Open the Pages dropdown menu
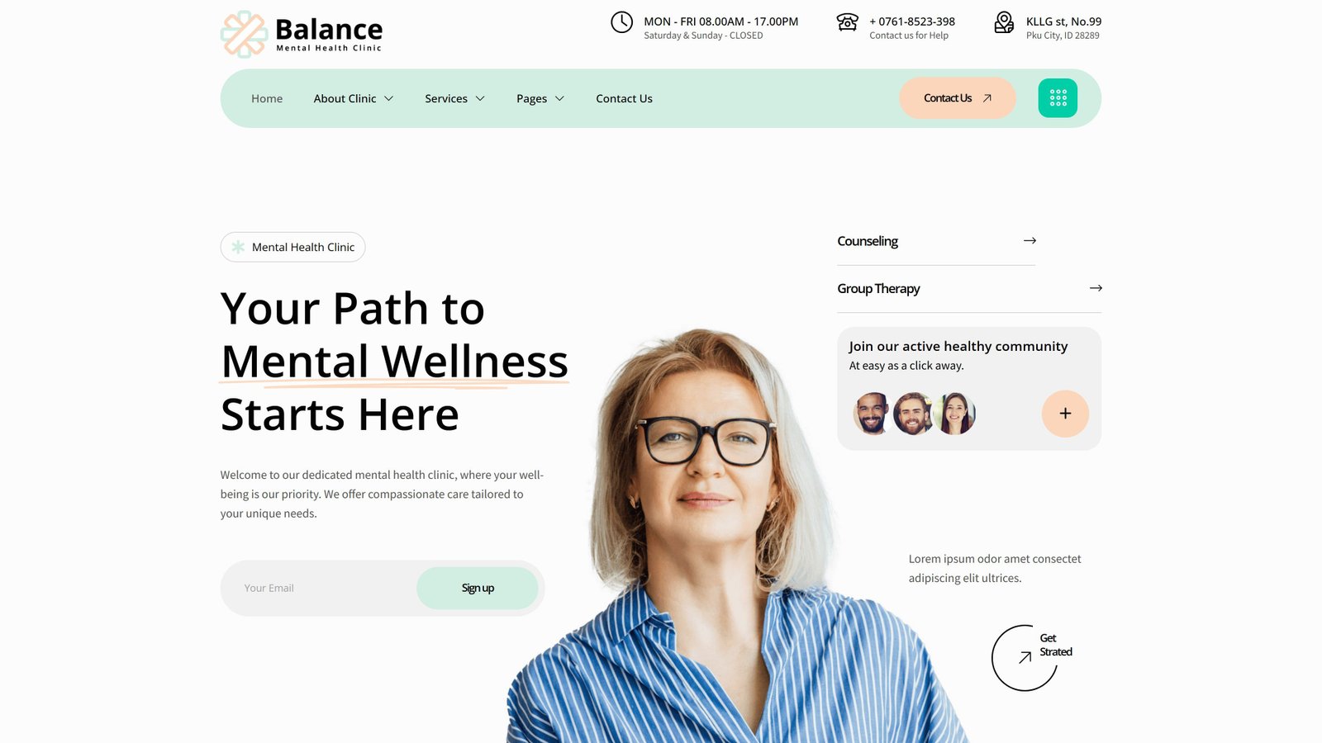 540,98
